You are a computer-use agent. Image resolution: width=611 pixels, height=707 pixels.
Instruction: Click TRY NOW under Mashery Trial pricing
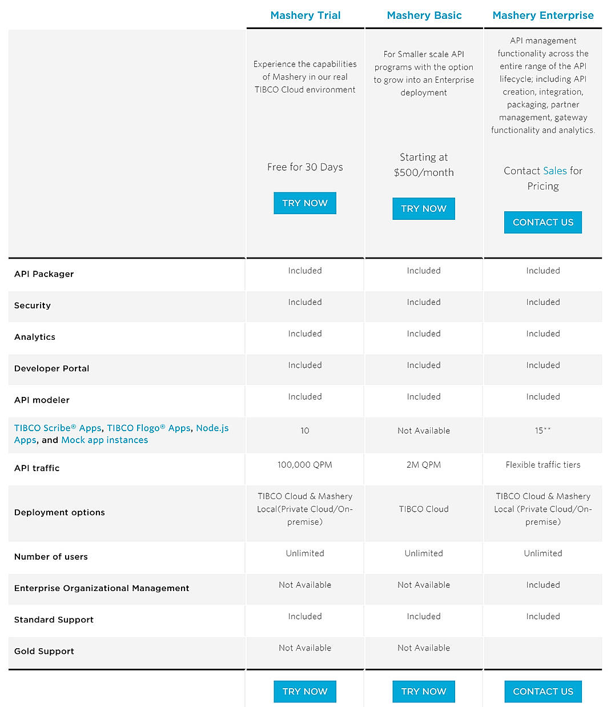(305, 203)
